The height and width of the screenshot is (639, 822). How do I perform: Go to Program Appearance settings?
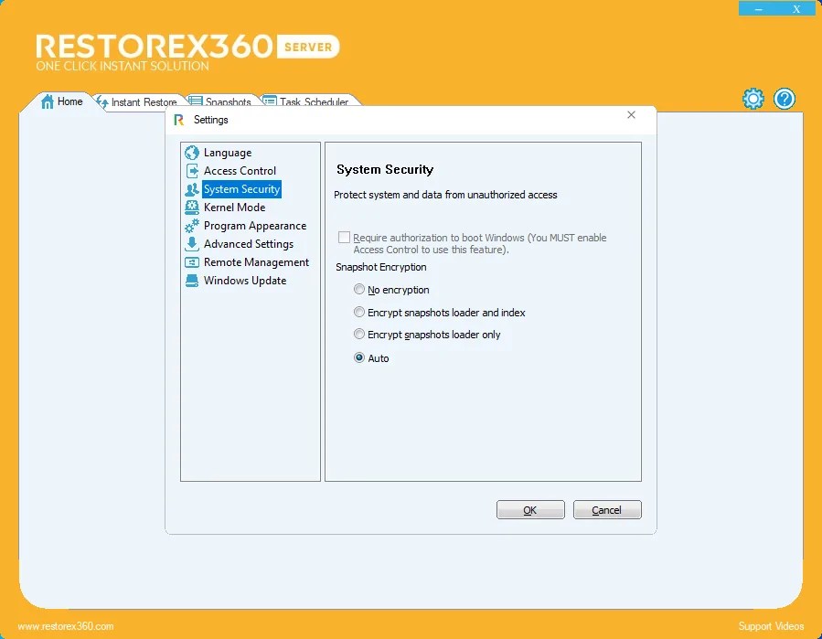click(x=255, y=226)
